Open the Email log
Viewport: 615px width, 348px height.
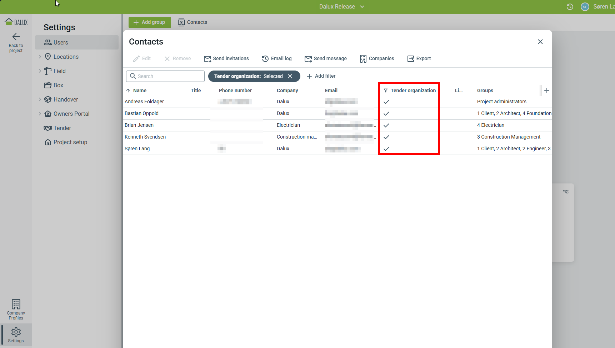coord(277,59)
